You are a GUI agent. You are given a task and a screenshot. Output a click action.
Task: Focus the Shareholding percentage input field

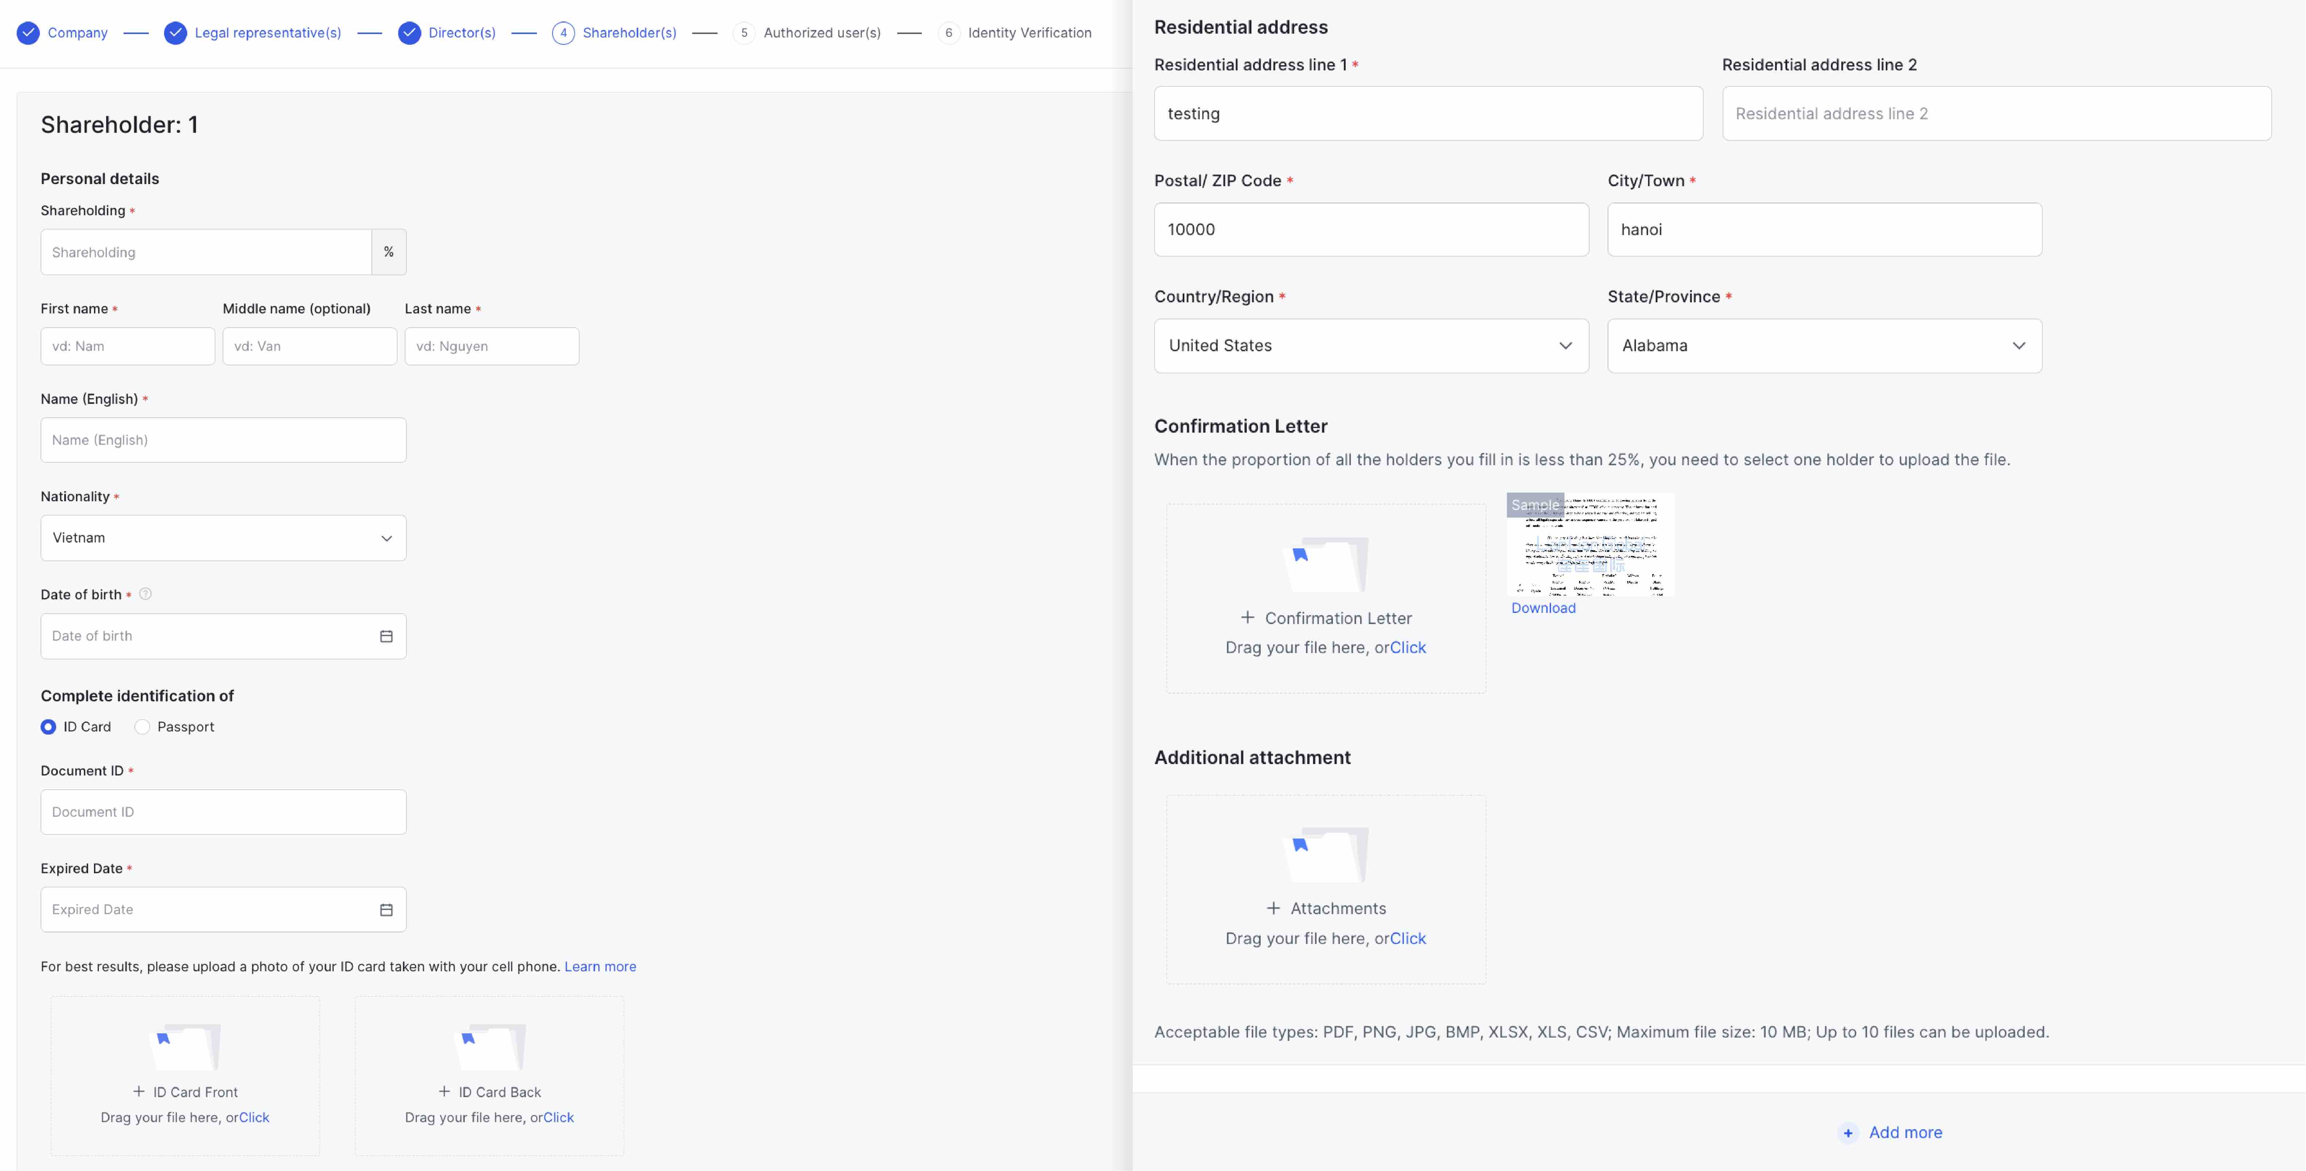tap(206, 252)
